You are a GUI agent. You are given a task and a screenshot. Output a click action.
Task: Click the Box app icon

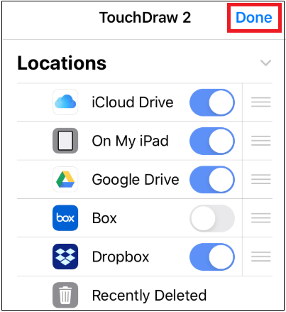point(65,218)
